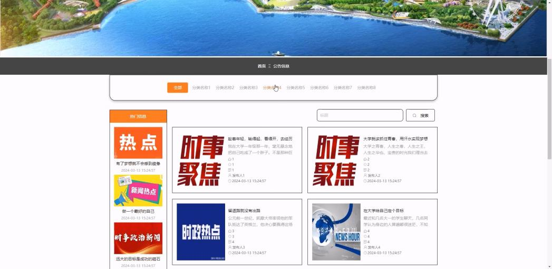Click the star icon on the 大学就该抓住青春 card
Image resolution: width=552 pixels, height=269 pixels.
coord(365,165)
